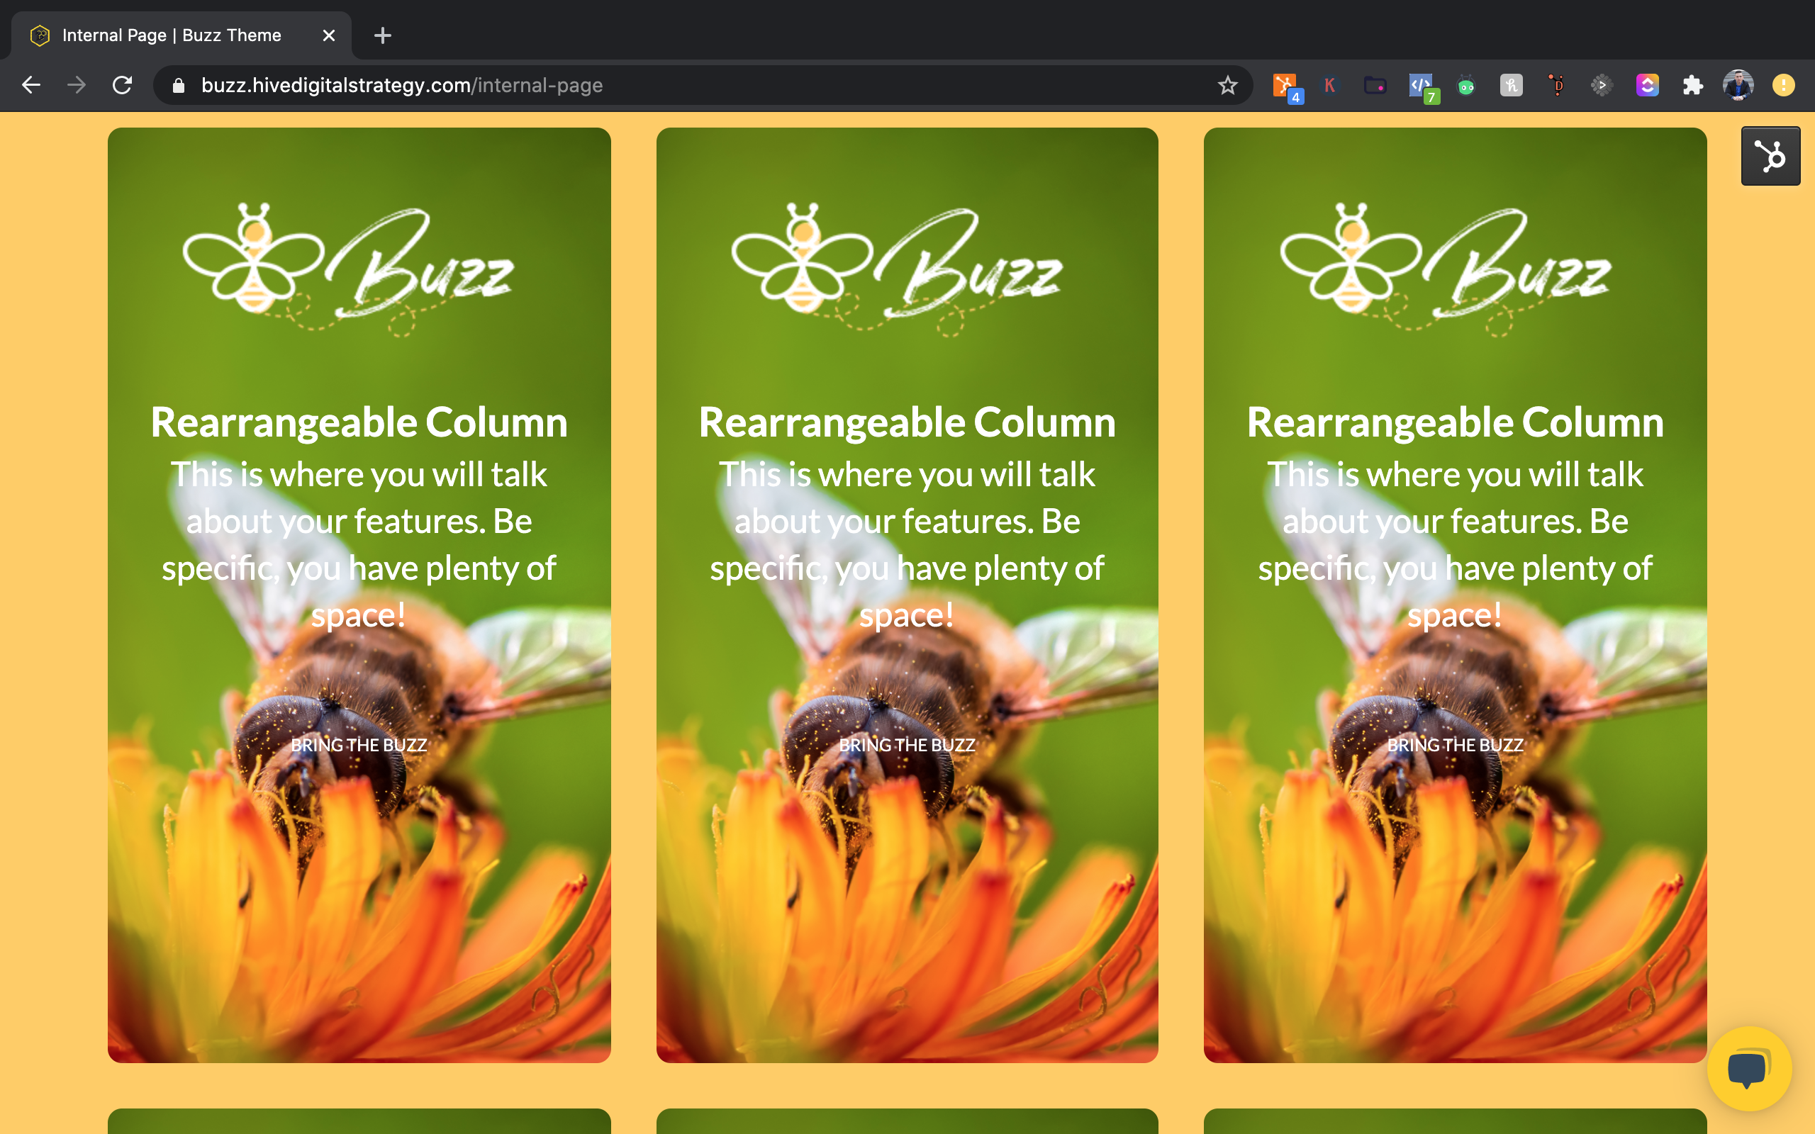Open the HubSpot extension with badge 4
Viewport: 1815px width, 1134px height.
tap(1285, 86)
